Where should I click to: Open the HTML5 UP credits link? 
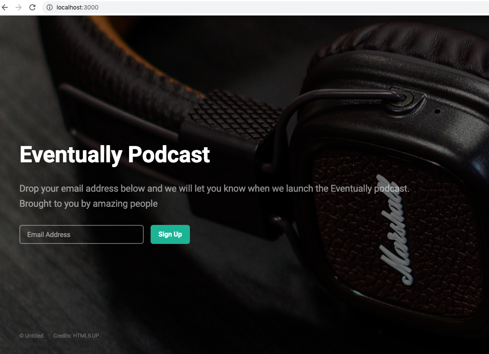click(86, 335)
